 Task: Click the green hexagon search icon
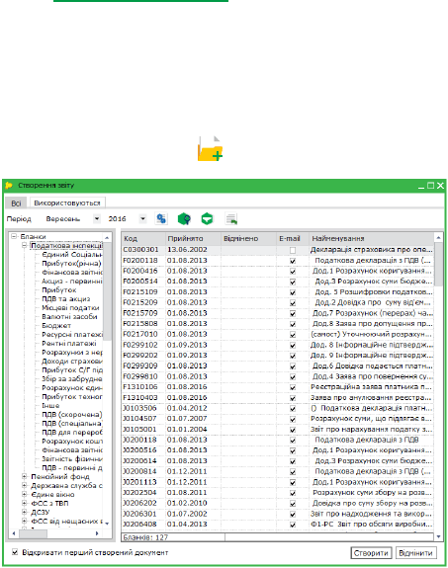tap(184, 218)
